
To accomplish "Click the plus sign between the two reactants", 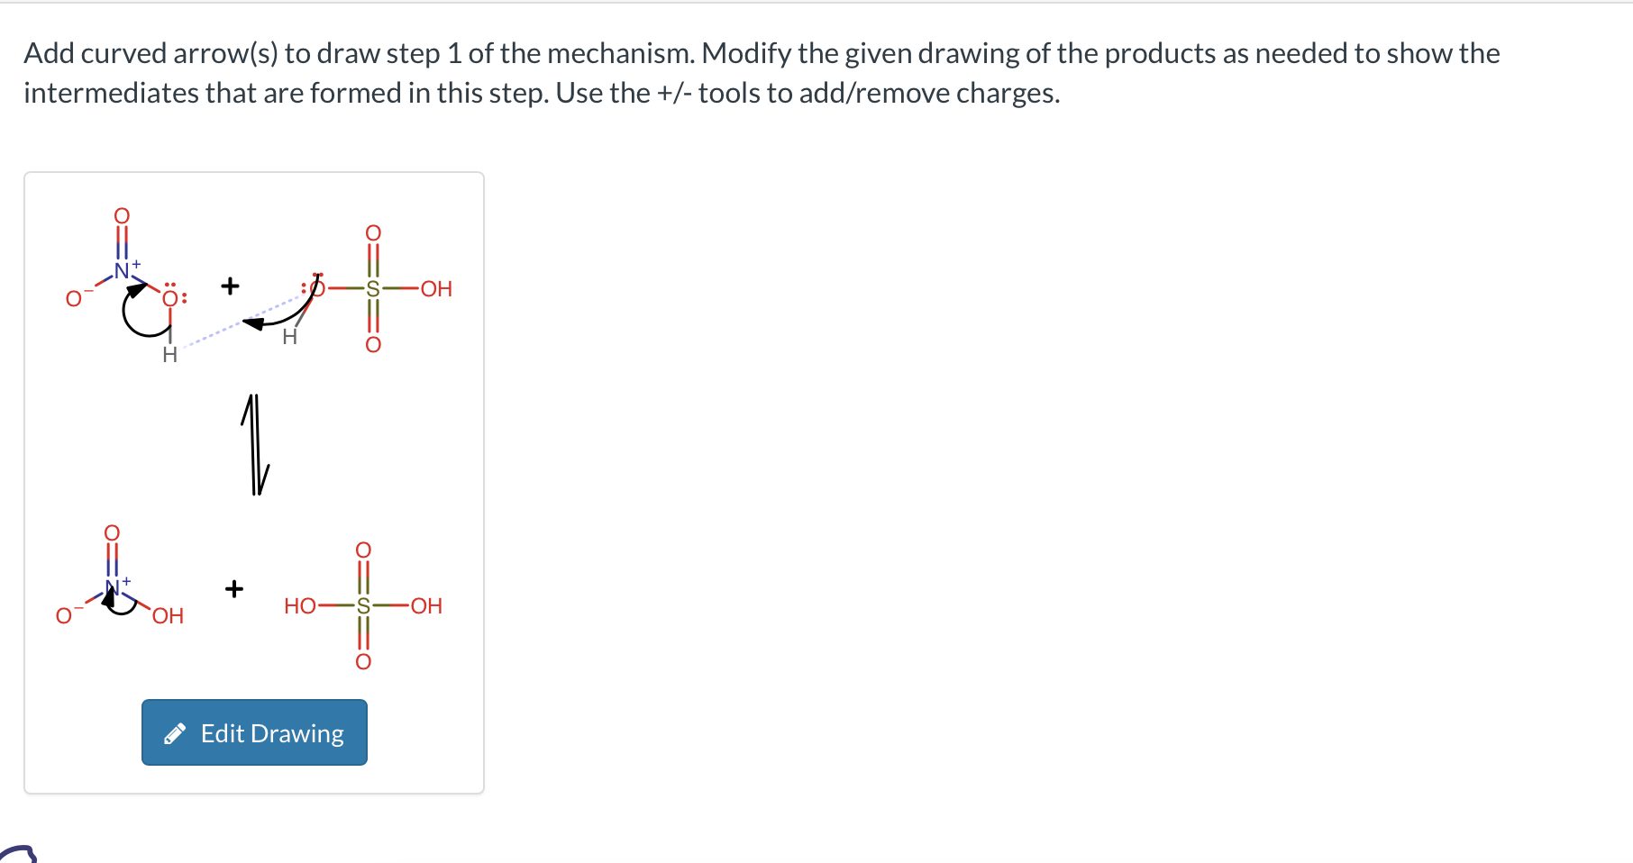I will [x=231, y=285].
